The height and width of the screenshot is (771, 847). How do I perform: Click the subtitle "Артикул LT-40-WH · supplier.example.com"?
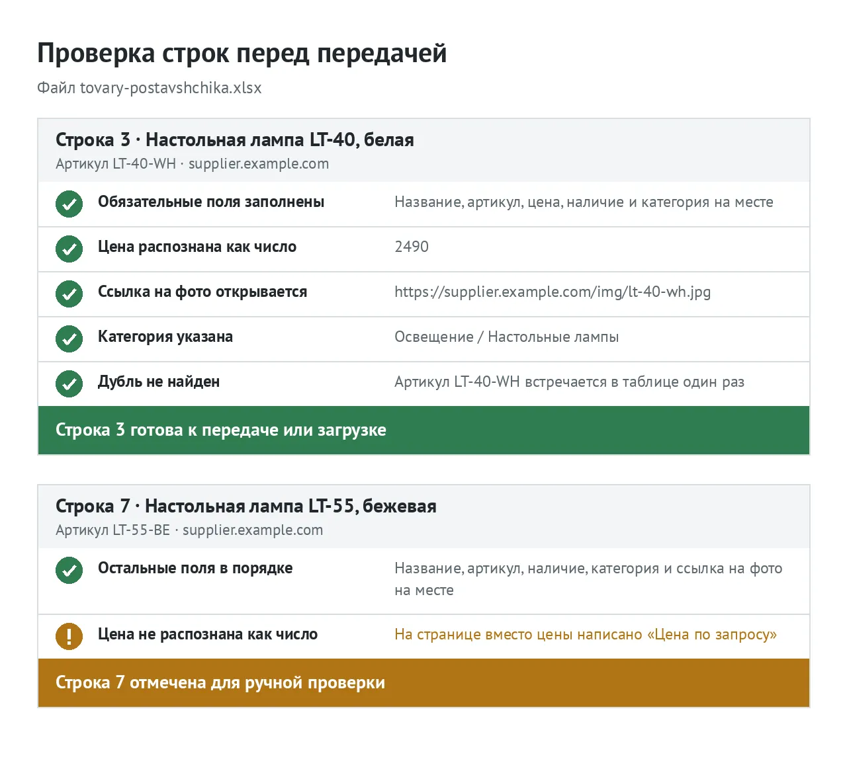point(192,164)
